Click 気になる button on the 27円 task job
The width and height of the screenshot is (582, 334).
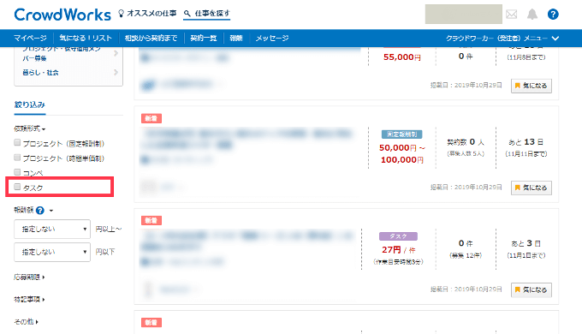pyautogui.click(x=532, y=289)
